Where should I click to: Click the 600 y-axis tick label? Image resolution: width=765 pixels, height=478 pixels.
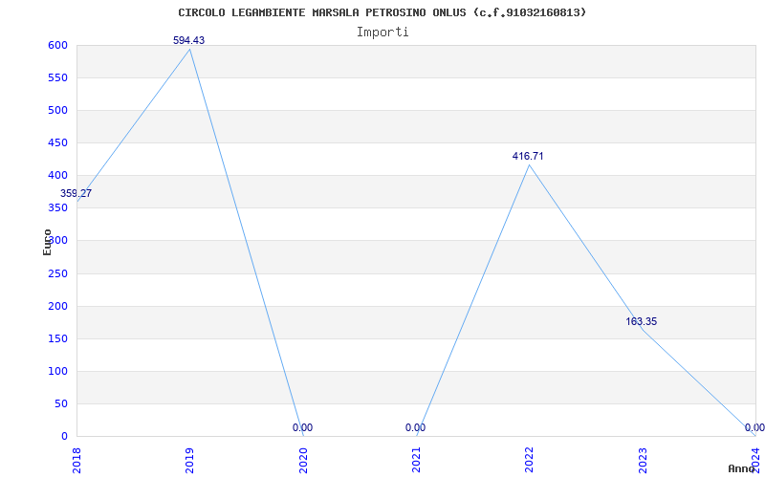57,45
